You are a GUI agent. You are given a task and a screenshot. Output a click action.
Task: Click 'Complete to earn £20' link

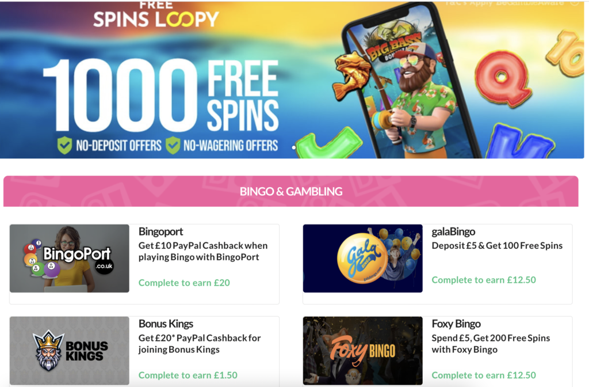[184, 282]
